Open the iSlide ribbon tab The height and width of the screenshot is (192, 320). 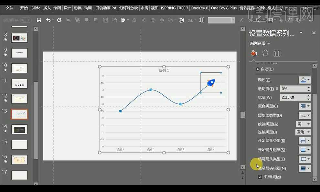pyautogui.click(x=35, y=8)
